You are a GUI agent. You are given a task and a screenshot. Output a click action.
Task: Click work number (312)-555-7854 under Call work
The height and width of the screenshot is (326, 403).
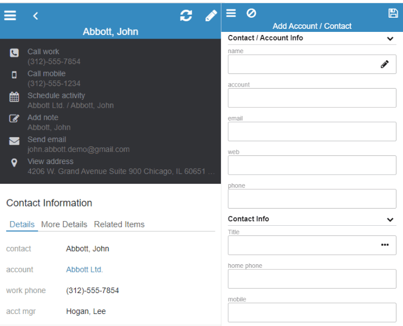point(54,61)
